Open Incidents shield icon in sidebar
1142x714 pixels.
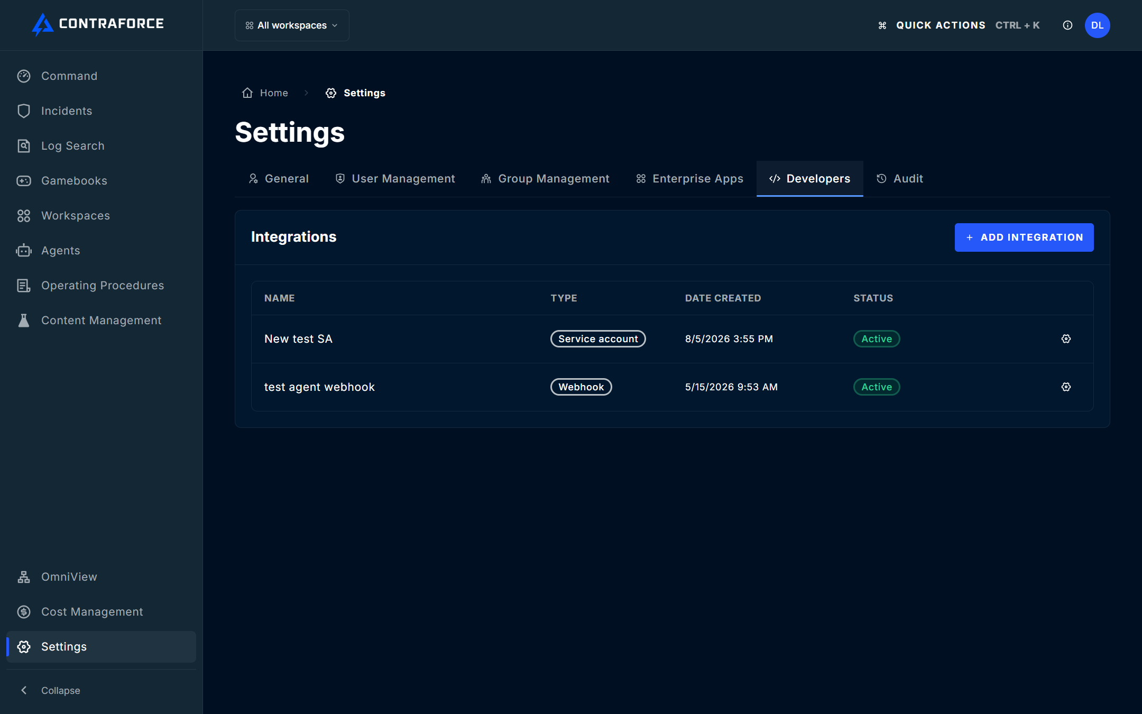24,111
